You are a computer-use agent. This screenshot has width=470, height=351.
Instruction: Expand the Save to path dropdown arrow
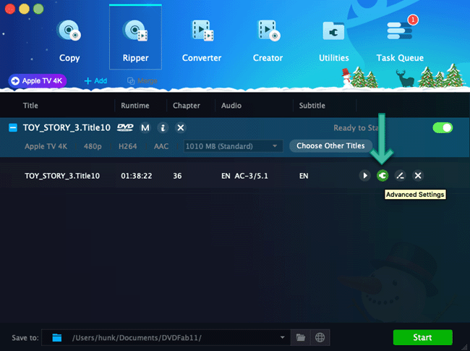(282, 337)
